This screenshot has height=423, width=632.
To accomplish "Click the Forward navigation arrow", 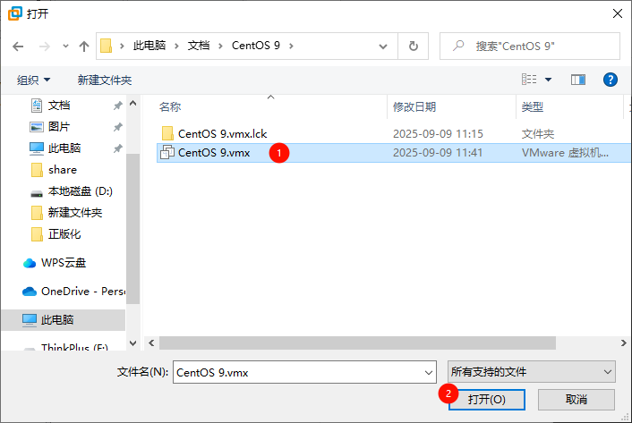I will pos(45,47).
